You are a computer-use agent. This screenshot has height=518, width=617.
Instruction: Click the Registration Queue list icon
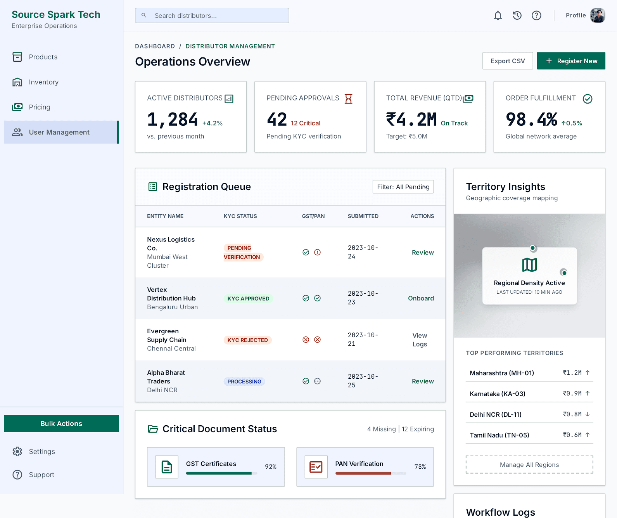(153, 187)
